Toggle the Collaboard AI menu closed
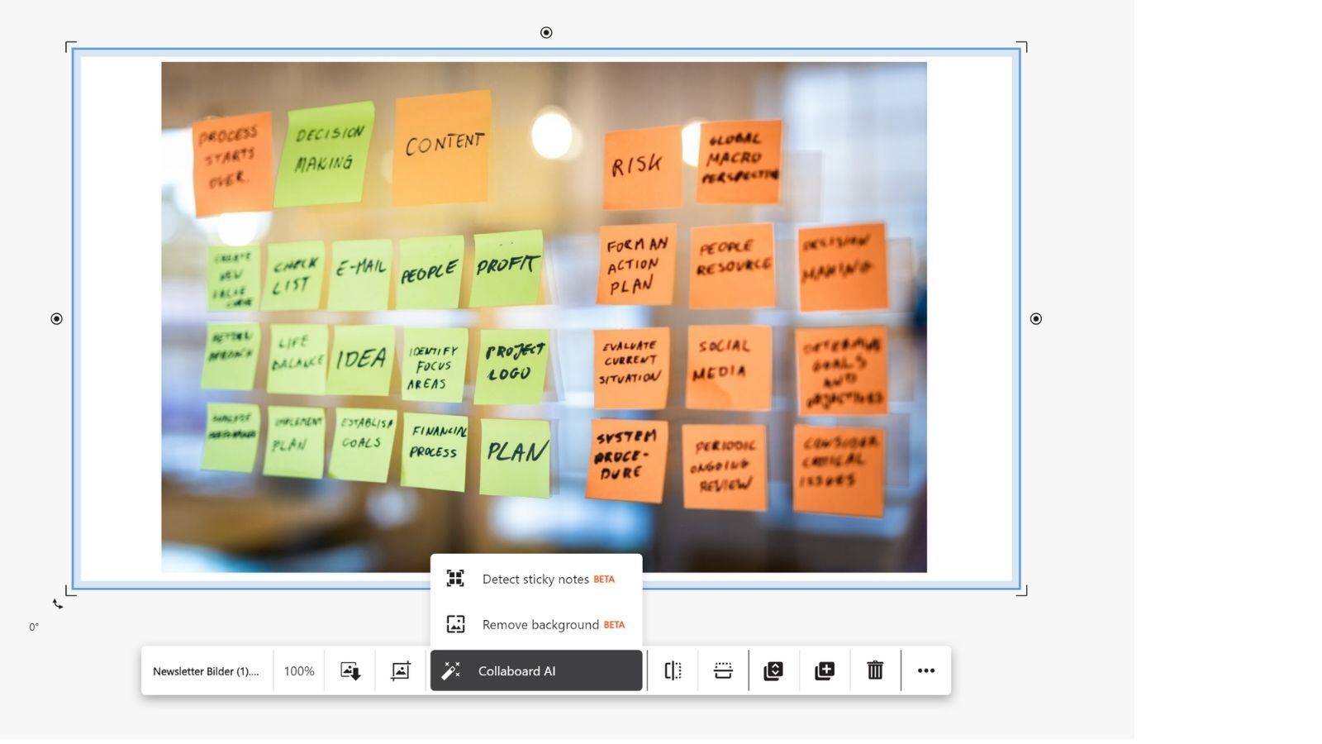 pyautogui.click(x=516, y=670)
